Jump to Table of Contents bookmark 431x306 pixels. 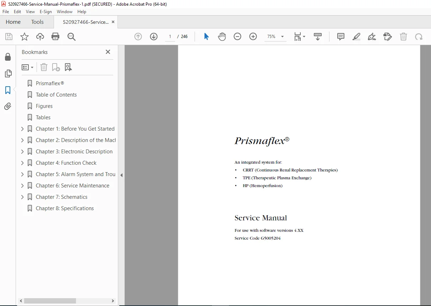coord(56,95)
